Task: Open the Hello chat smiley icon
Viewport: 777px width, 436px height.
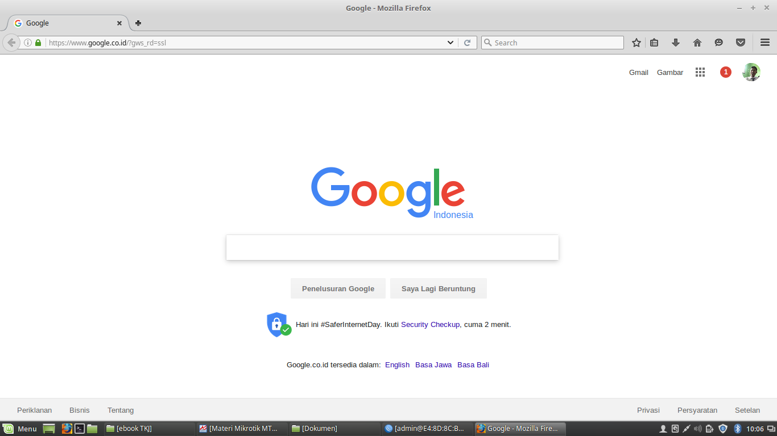Action: pos(719,43)
